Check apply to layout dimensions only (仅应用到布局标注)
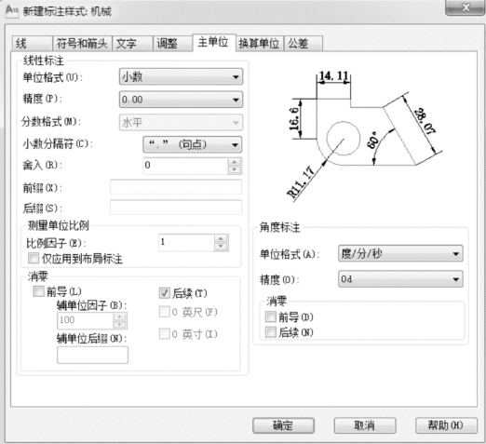 click(34, 258)
